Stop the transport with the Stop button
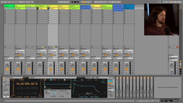 (x=75, y=2)
